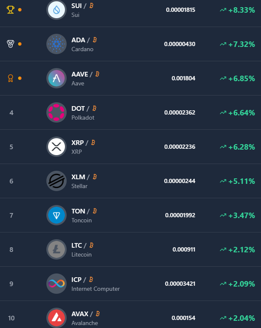Click the Avalanche coin logo
Viewport: 261px width, 328px height.
[57, 318]
